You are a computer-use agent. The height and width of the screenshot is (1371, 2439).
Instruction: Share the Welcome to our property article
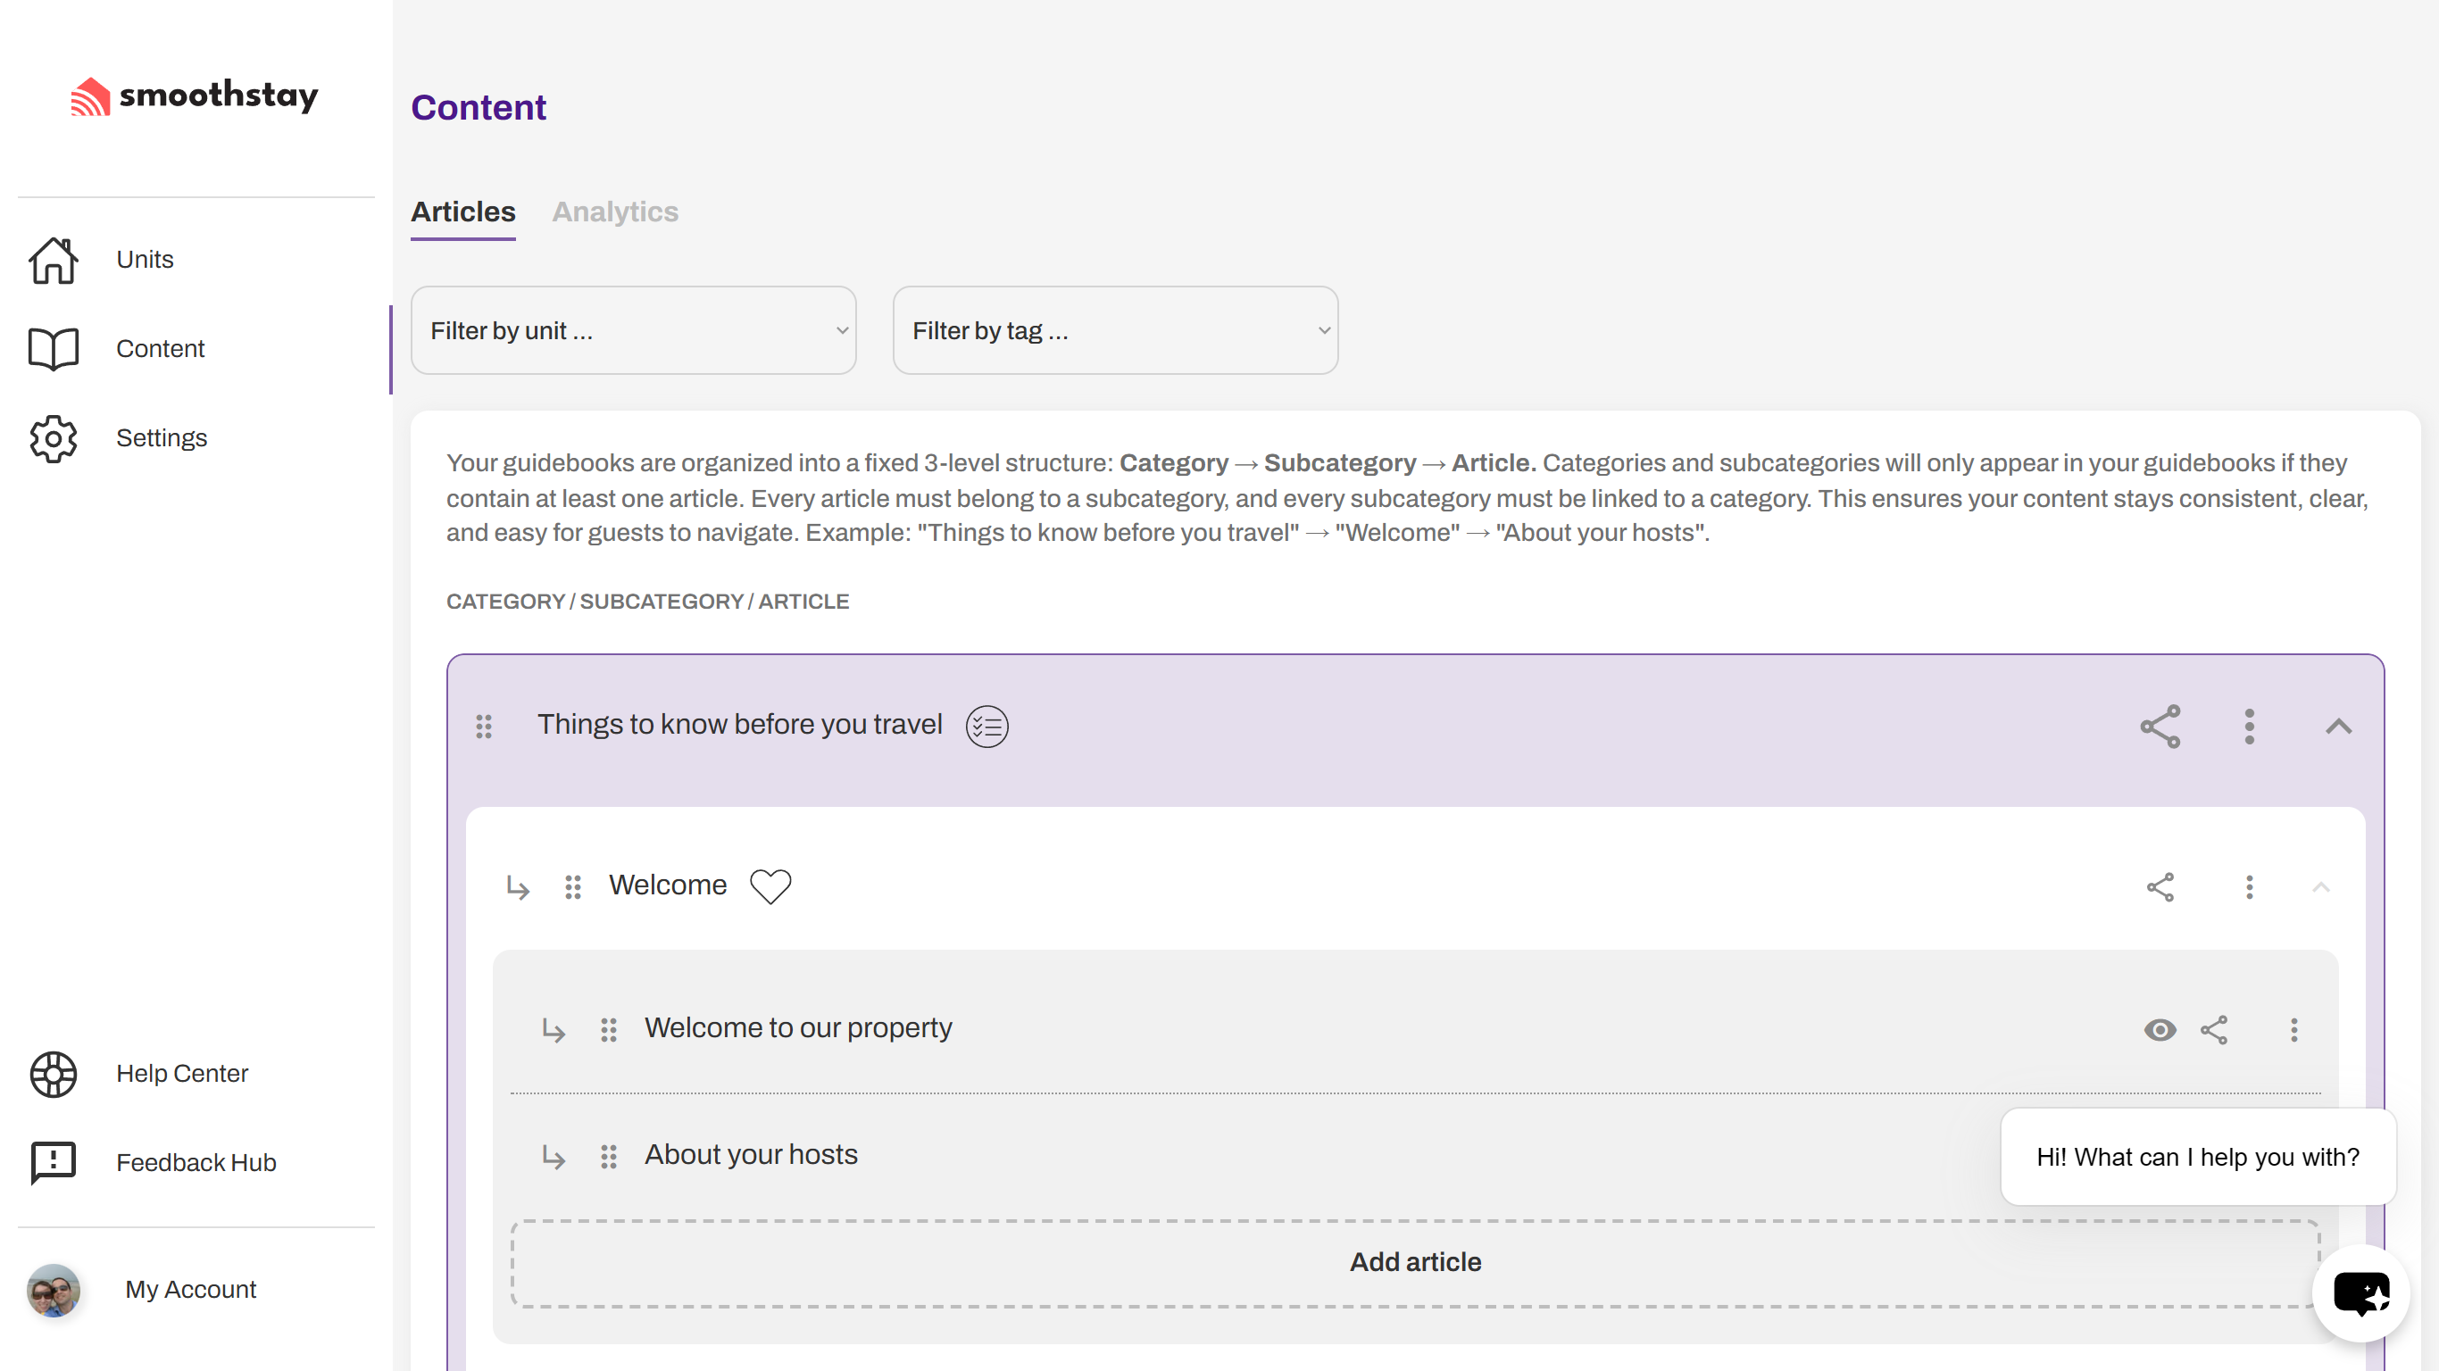2214,1030
